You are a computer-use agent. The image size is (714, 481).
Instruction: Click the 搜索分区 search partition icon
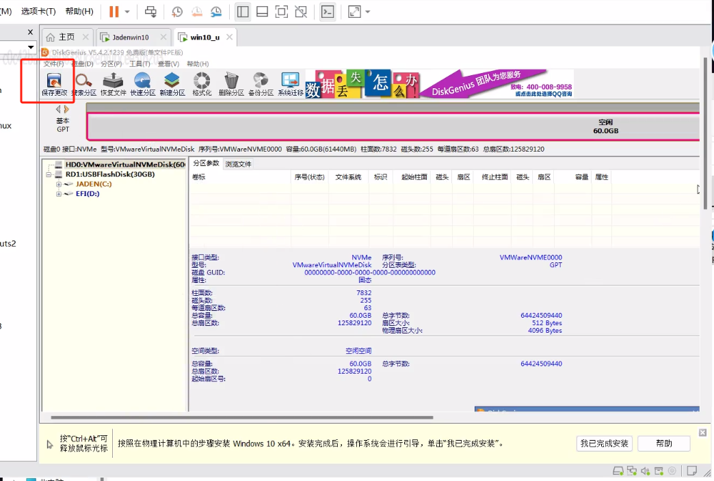(x=84, y=84)
